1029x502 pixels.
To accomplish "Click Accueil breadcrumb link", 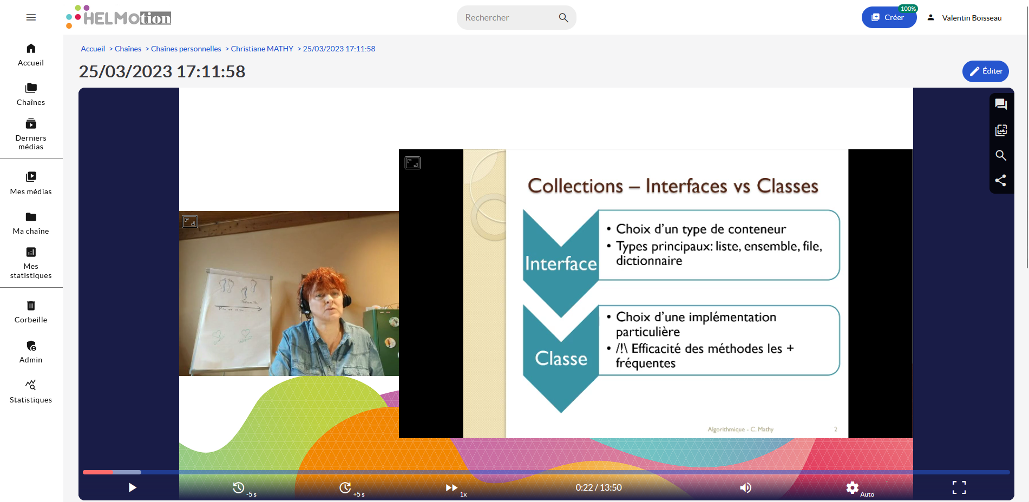I will (x=93, y=49).
